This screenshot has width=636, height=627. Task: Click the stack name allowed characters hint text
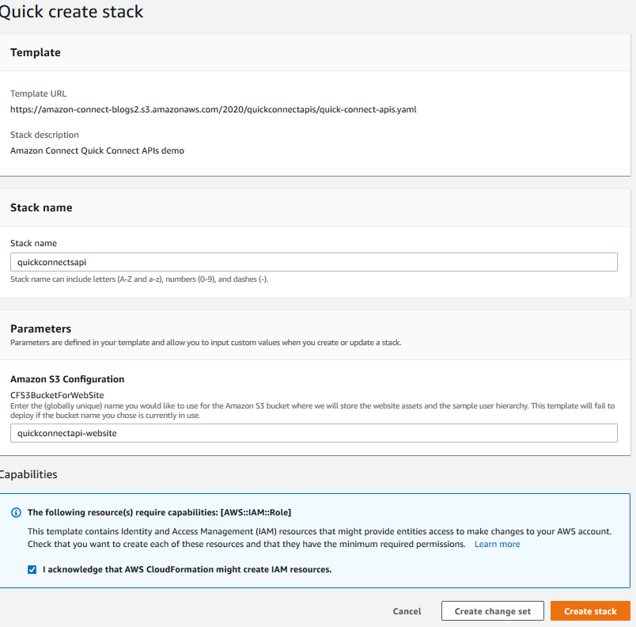(x=139, y=279)
